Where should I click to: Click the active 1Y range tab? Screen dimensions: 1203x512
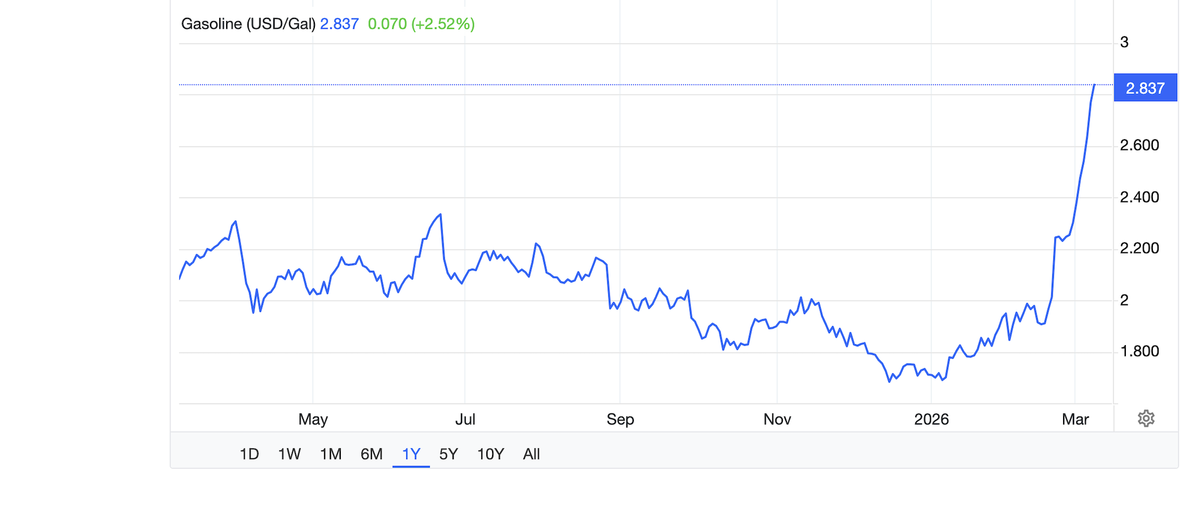[x=411, y=454]
